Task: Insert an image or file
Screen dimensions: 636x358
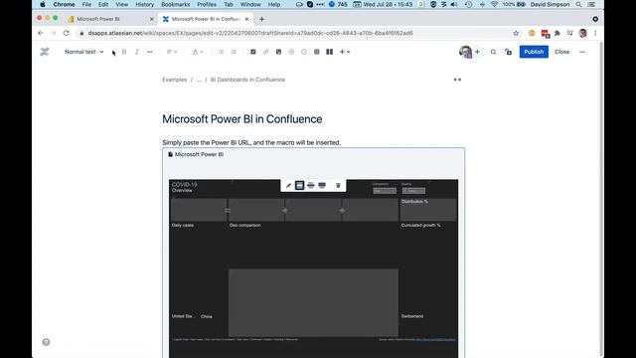Action: click(278, 52)
